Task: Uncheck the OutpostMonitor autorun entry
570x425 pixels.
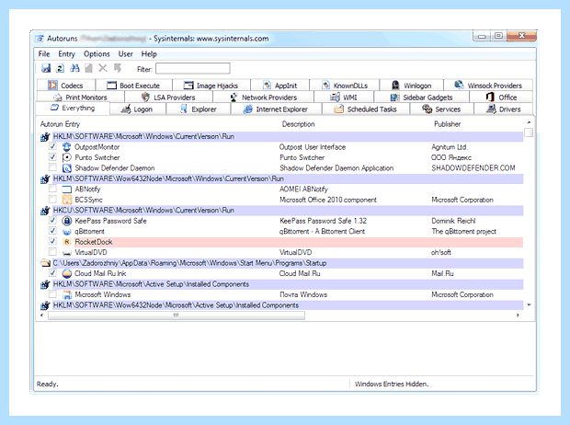Action: [52, 146]
